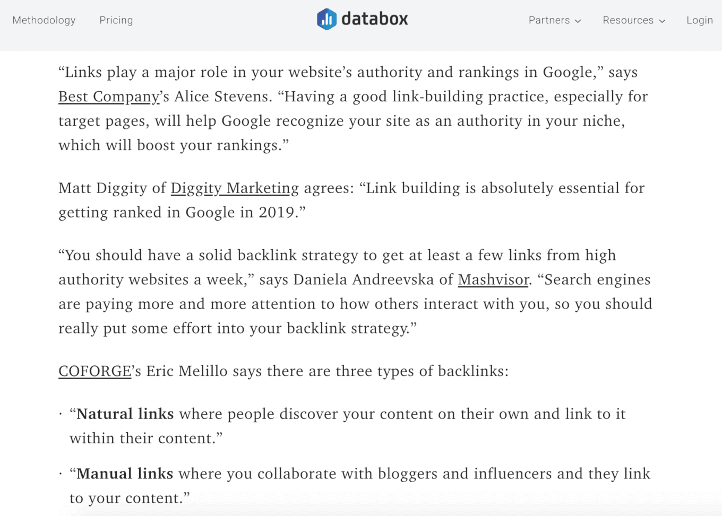Open the Diggity Marketing link
722x516 pixels.
(234, 188)
